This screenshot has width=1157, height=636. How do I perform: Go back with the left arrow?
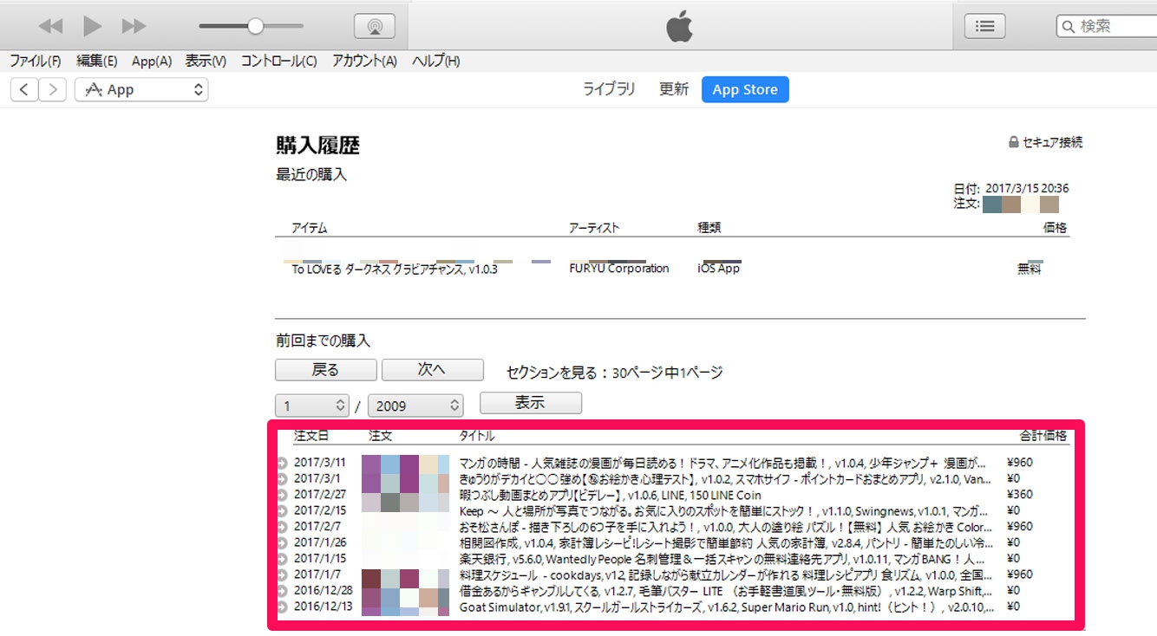coord(24,89)
